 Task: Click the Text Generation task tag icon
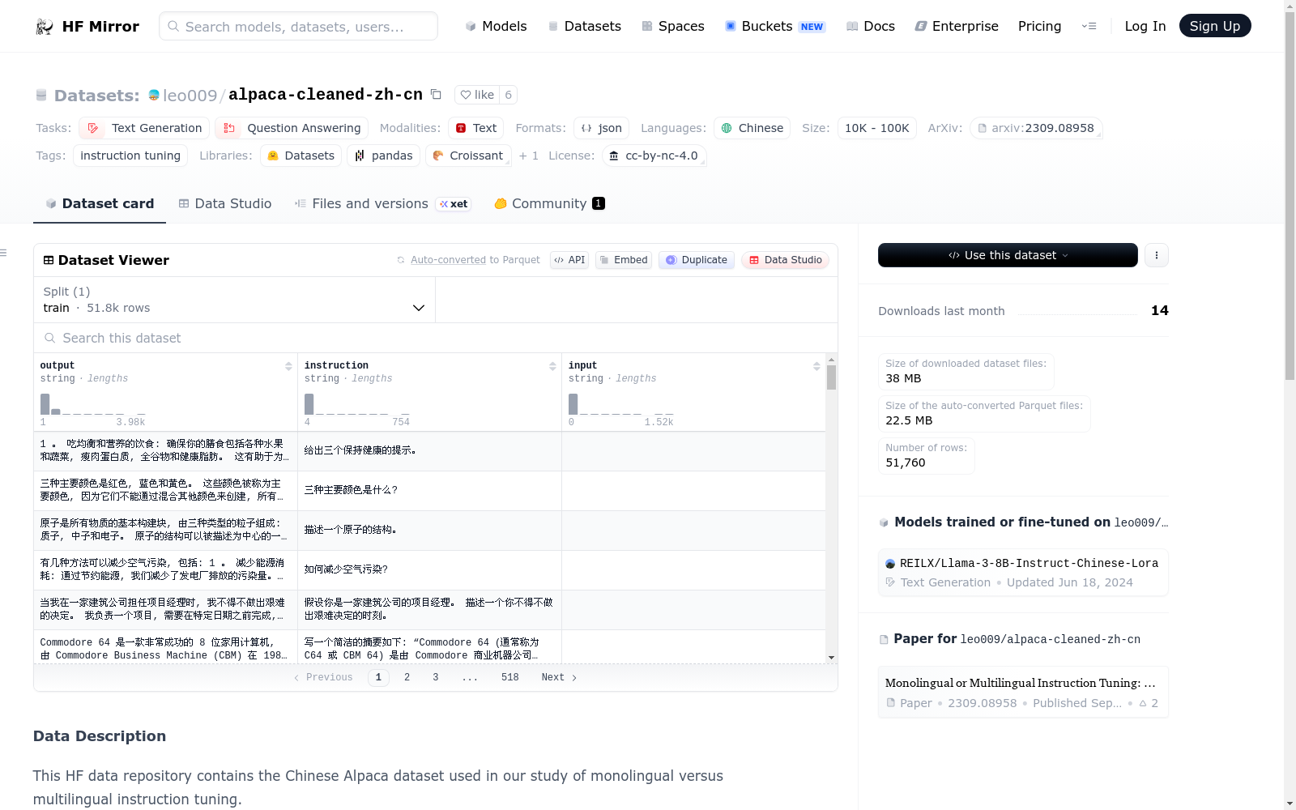[x=93, y=128]
